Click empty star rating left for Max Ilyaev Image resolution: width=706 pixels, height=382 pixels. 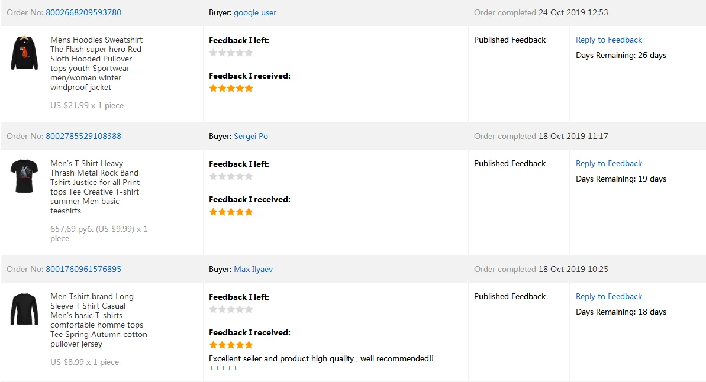pyautogui.click(x=231, y=309)
